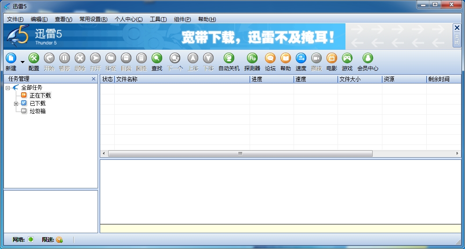Viewport: 465px width, 249px height.
Task: Open the 会员中心 member center icon
Action: tap(368, 58)
